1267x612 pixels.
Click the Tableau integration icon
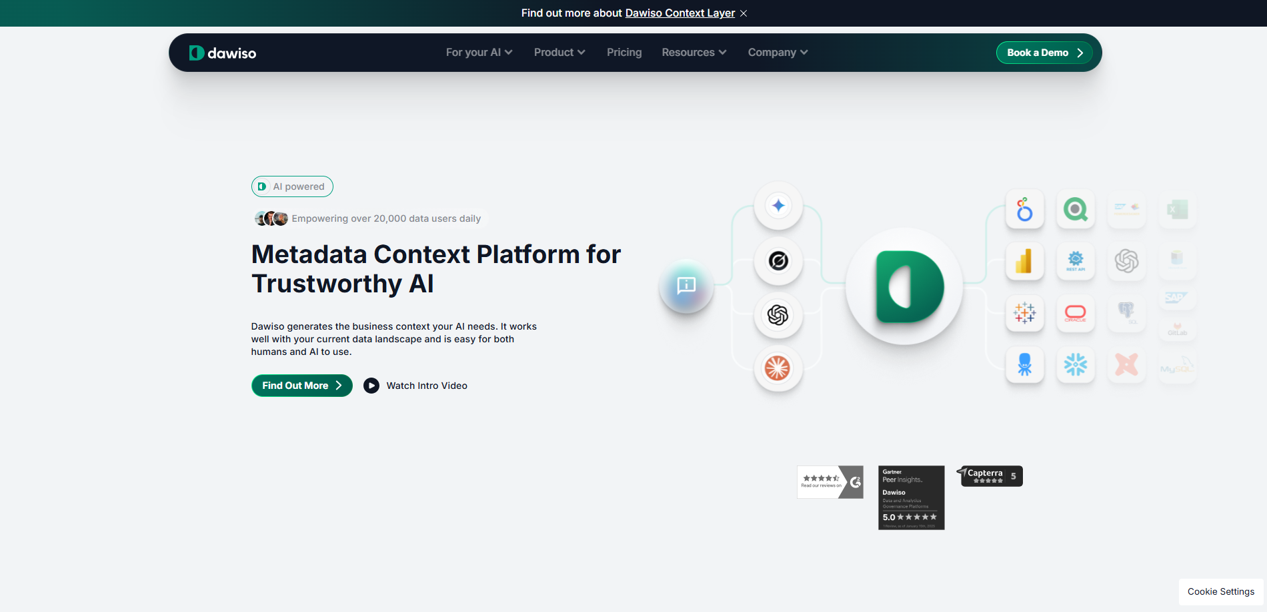click(1025, 313)
